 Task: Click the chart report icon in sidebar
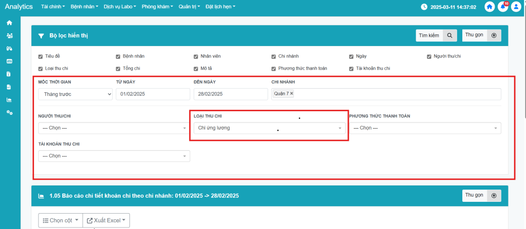click(x=9, y=99)
